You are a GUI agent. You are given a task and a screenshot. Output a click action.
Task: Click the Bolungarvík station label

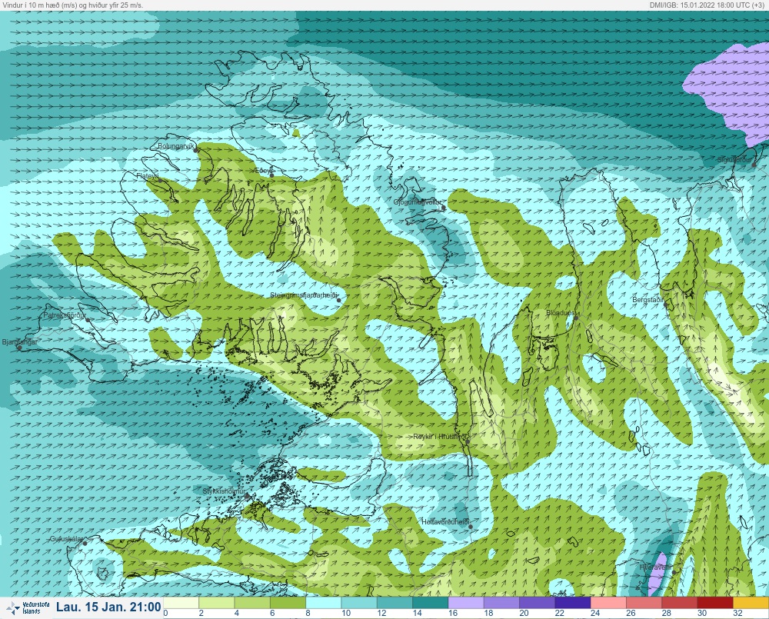click(177, 146)
